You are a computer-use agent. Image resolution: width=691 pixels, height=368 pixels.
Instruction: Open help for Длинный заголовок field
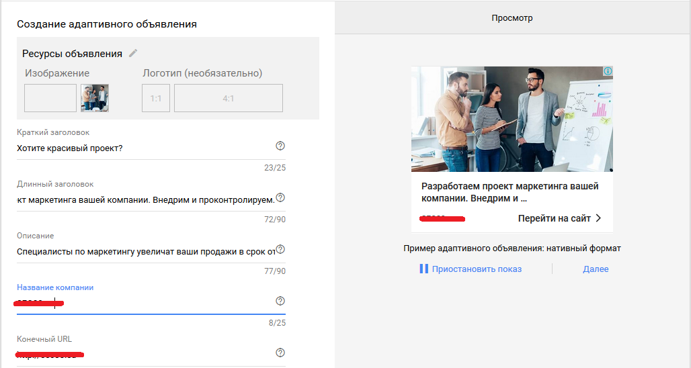(x=280, y=197)
